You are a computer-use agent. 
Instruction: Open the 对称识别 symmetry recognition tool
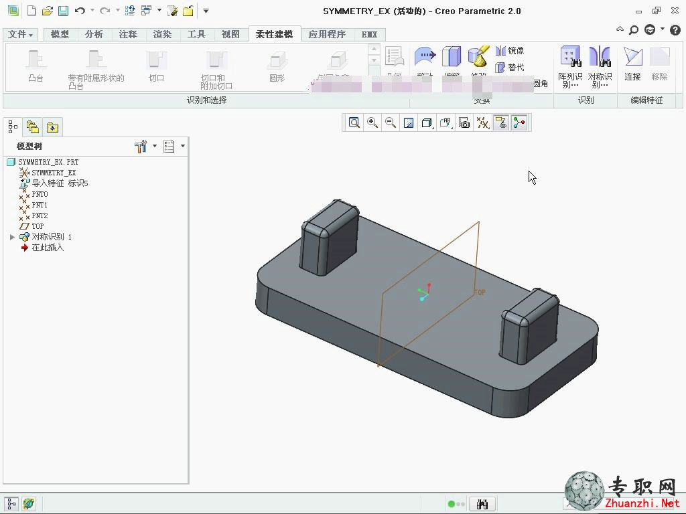click(600, 66)
